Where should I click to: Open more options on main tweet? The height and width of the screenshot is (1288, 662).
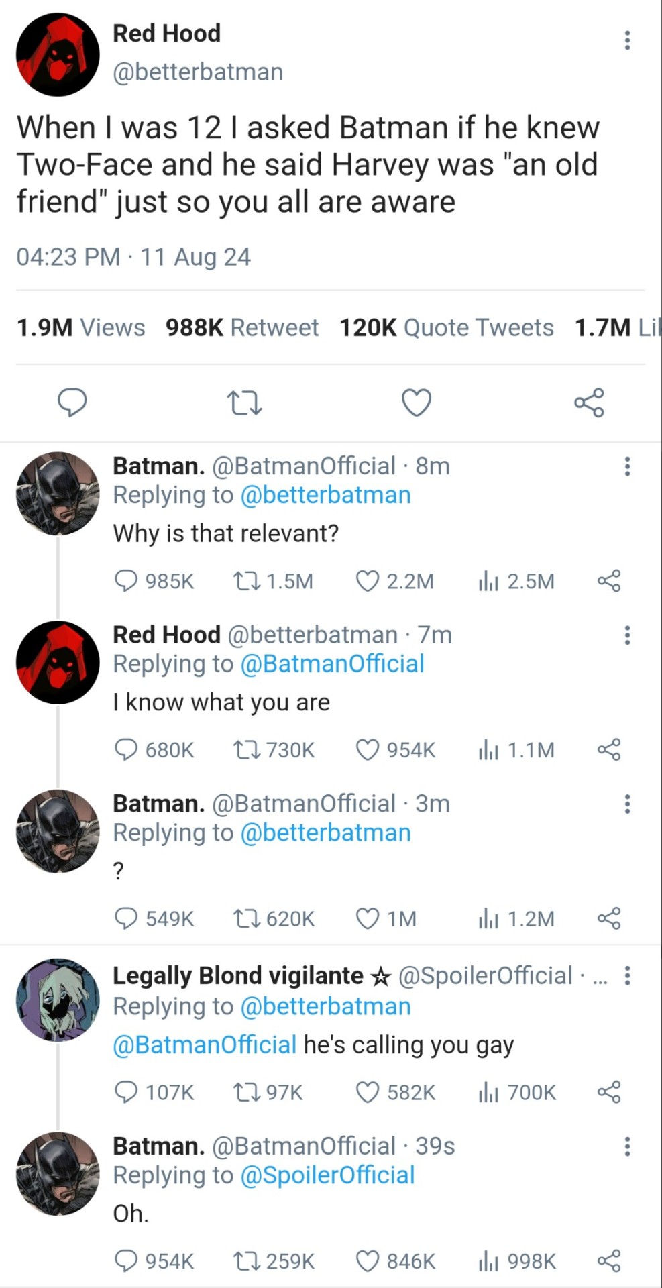(627, 40)
